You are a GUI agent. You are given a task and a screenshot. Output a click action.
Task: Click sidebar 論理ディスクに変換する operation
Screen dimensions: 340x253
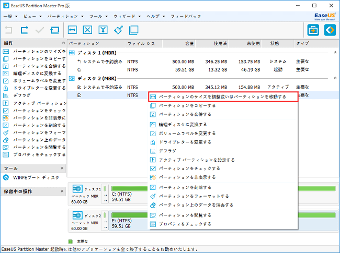(x=37, y=74)
